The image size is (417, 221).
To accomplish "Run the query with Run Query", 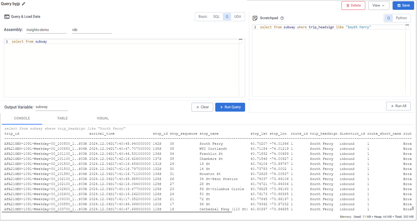I will (230, 107).
